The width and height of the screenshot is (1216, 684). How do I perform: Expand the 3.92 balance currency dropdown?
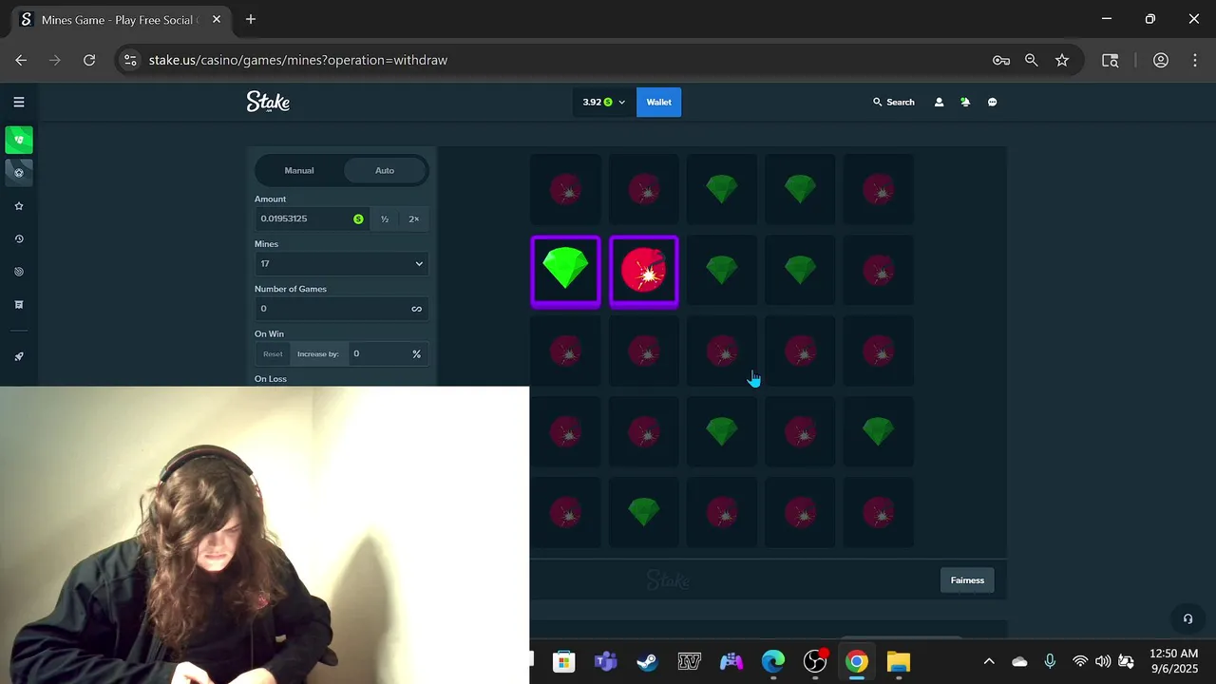(604, 102)
